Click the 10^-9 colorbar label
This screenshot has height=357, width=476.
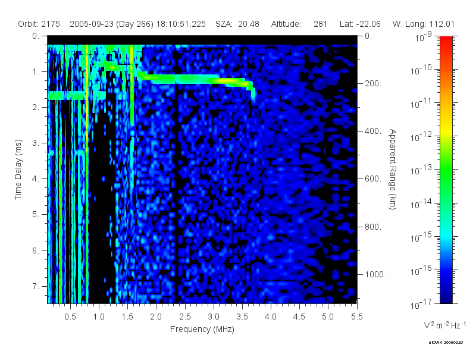pos(423,36)
